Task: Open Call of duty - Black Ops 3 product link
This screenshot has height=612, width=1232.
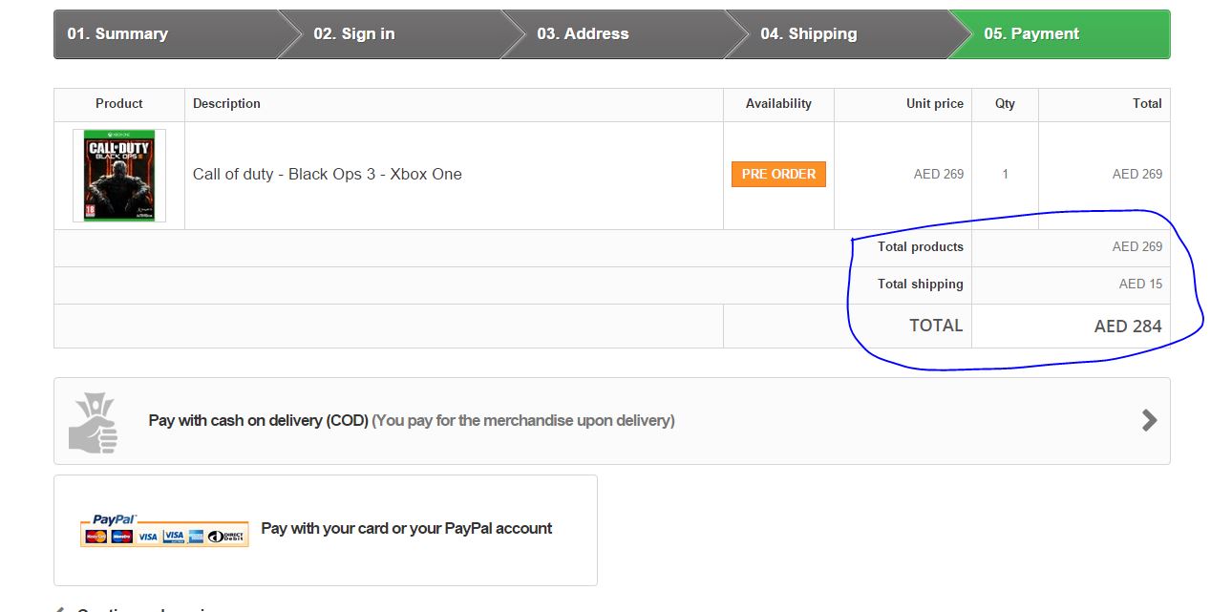Action: (327, 175)
